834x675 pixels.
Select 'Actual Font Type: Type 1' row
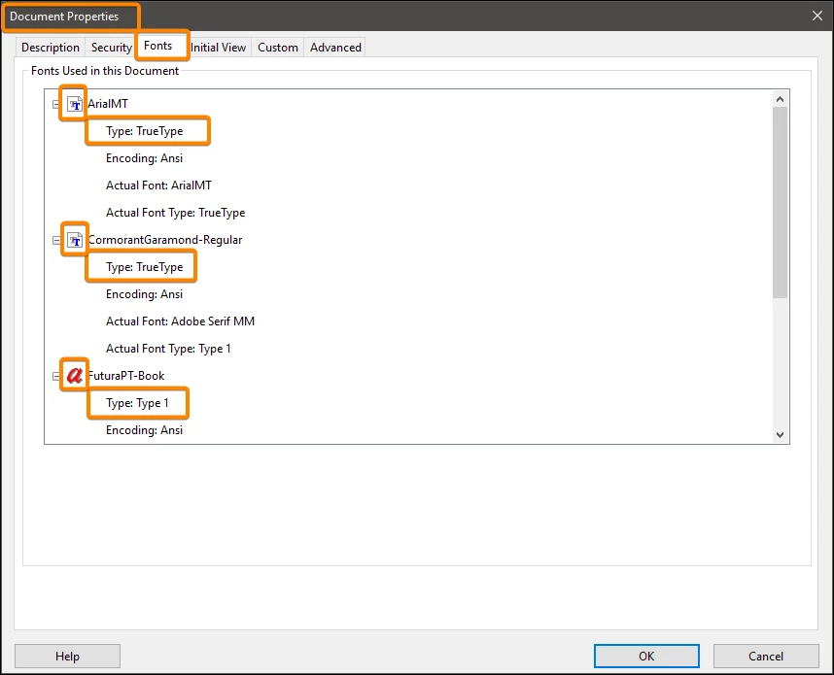pyautogui.click(x=168, y=349)
